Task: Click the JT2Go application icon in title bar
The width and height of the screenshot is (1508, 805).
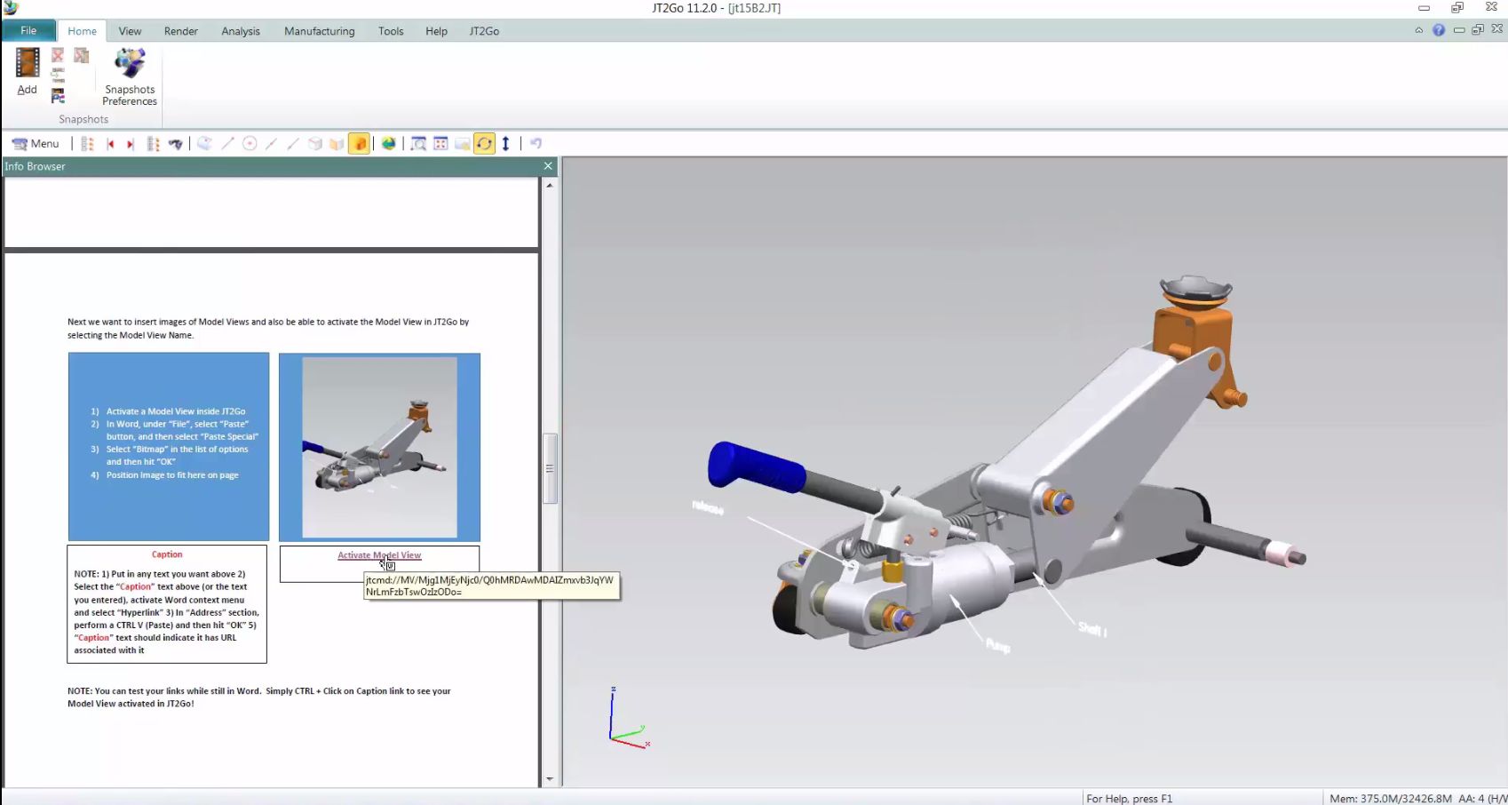Action: click(11, 8)
